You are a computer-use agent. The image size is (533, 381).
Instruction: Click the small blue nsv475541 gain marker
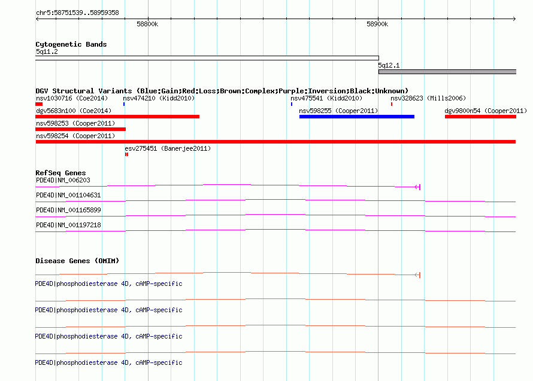pos(292,104)
